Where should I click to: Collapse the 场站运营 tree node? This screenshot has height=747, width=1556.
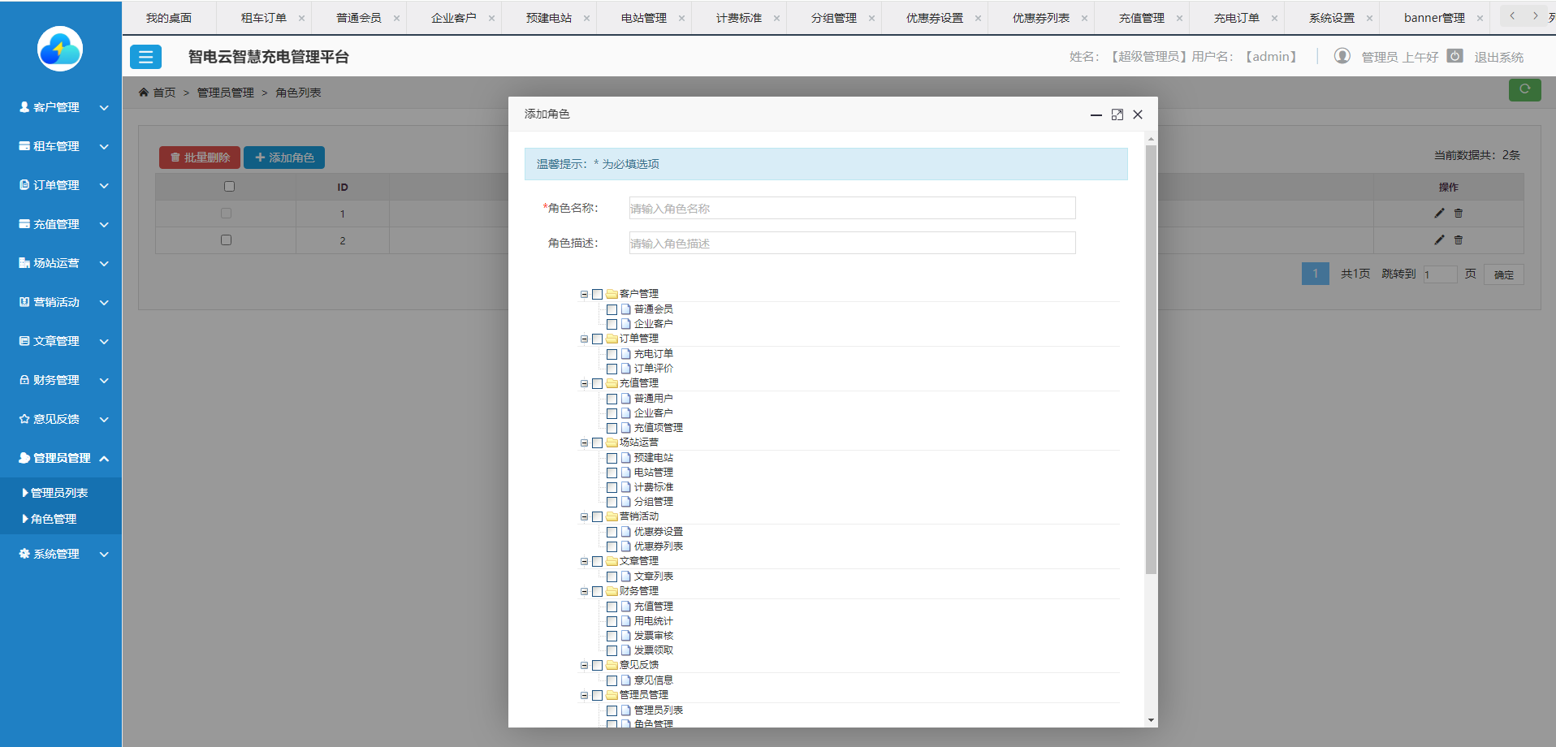[x=584, y=443]
